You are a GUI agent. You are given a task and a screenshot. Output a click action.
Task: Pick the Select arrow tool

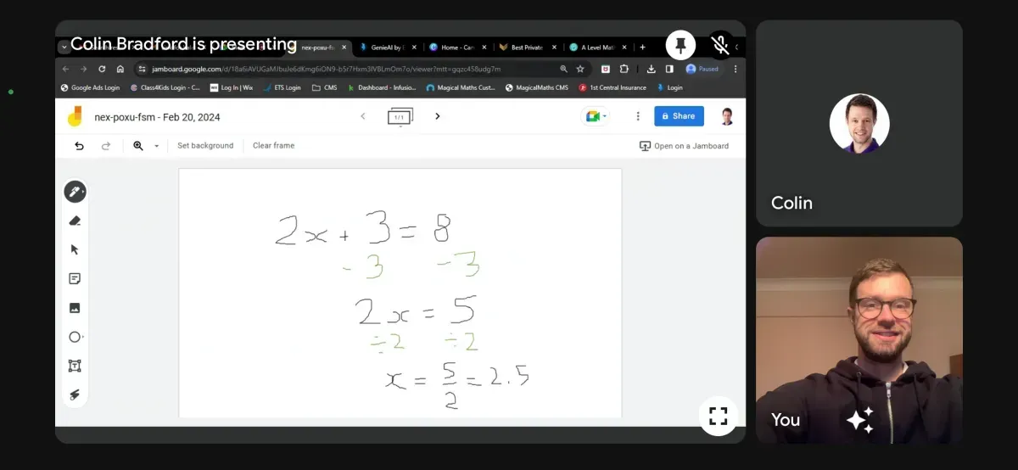point(75,249)
